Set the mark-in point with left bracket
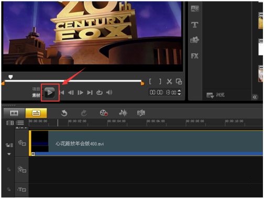The height and width of the screenshot is (198, 264). [x=150, y=82]
